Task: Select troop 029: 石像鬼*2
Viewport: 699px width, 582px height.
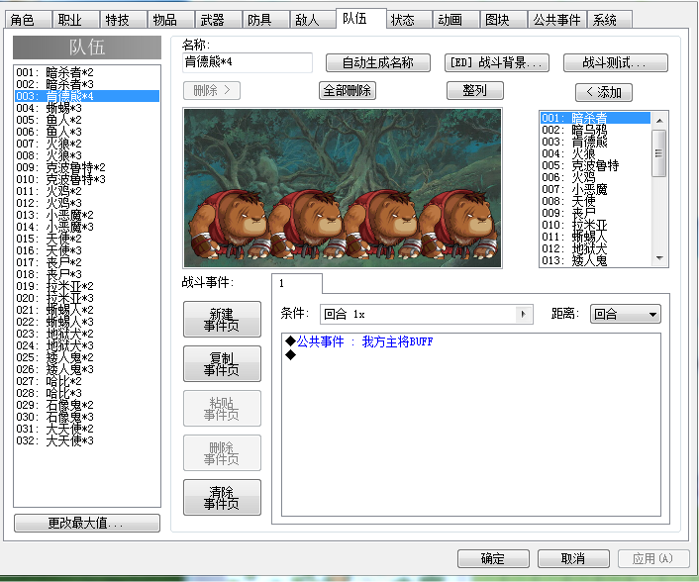Action: point(87,405)
